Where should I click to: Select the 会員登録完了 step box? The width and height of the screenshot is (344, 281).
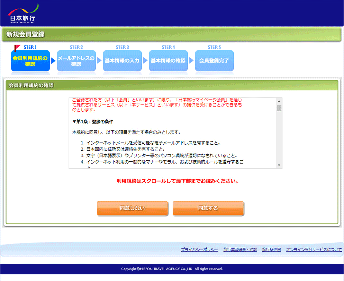(x=214, y=61)
